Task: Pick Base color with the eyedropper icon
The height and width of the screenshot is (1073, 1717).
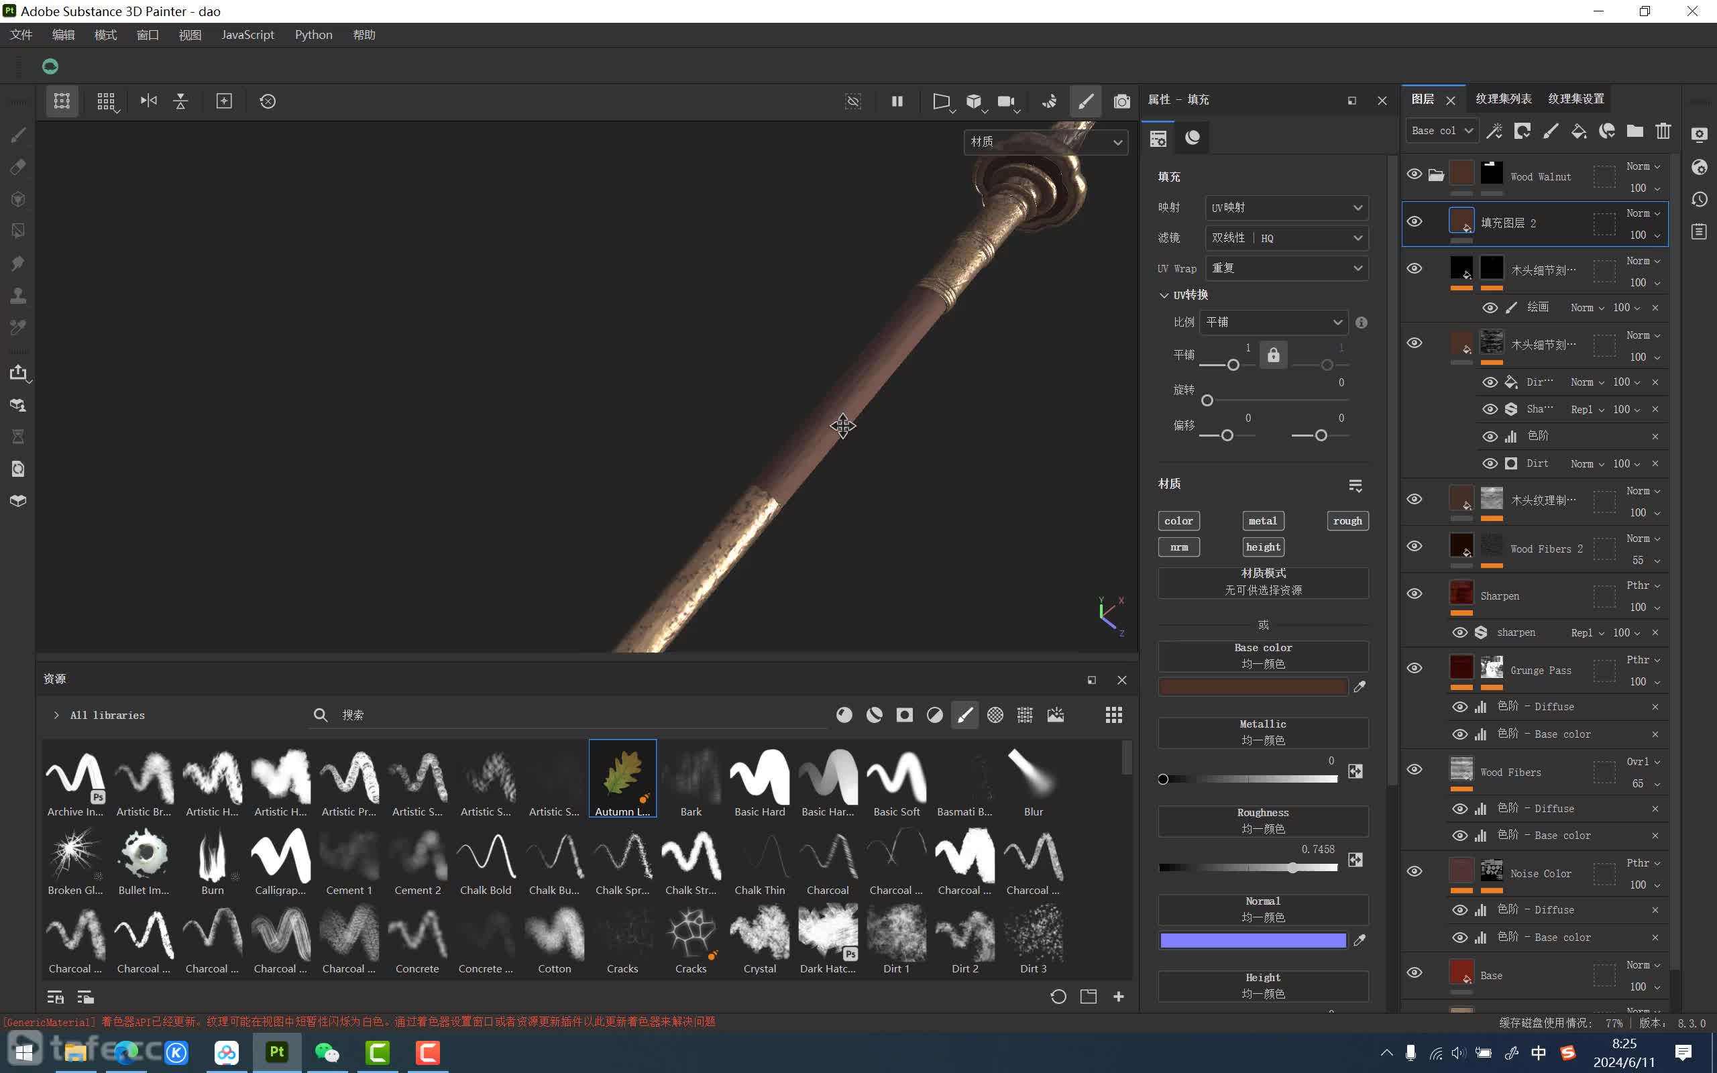Action: (1360, 686)
